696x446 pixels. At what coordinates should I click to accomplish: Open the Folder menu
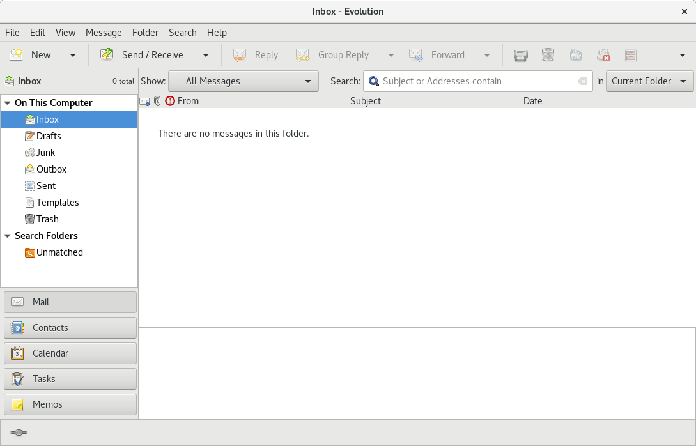(145, 33)
